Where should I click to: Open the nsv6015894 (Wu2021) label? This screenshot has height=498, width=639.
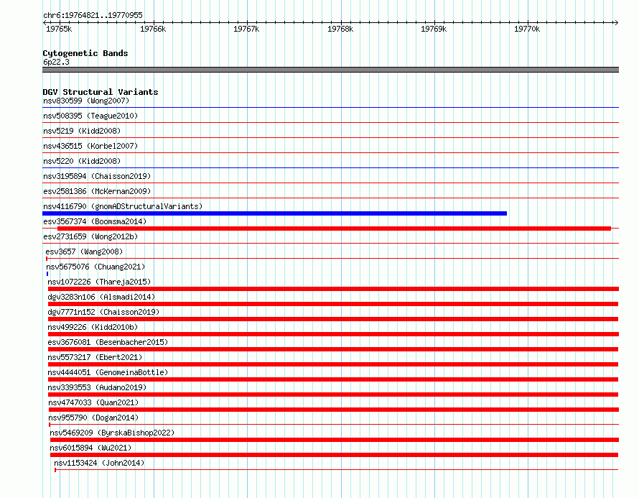[x=90, y=448]
